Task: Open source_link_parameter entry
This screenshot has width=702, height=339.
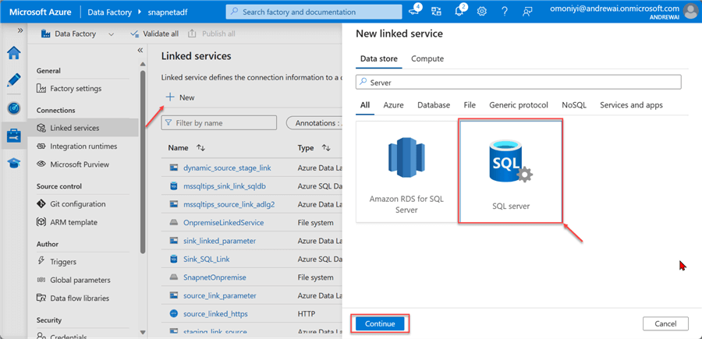Action: (x=220, y=295)
